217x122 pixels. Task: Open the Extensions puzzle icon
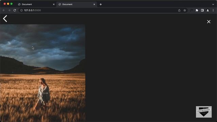coord(197,11)
